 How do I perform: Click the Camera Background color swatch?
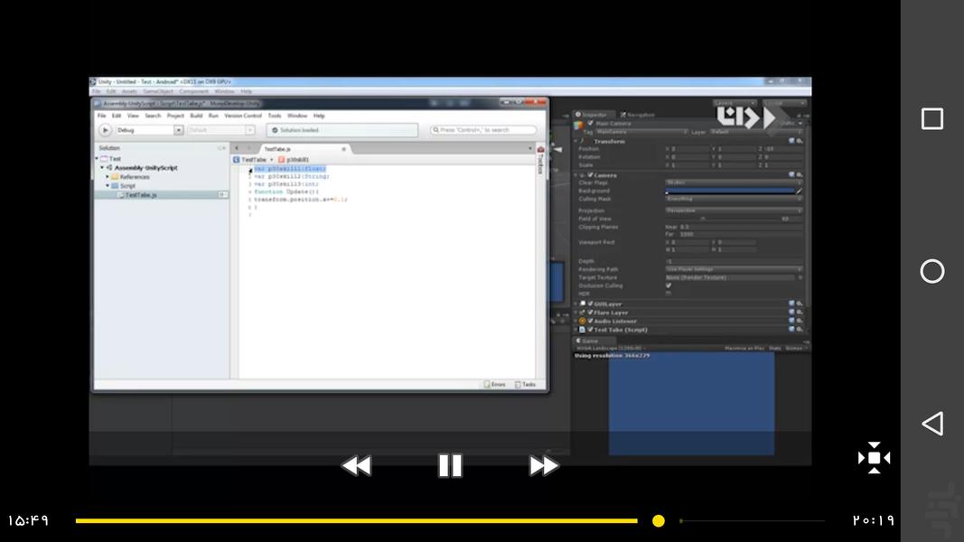click(x=728, y=192)
